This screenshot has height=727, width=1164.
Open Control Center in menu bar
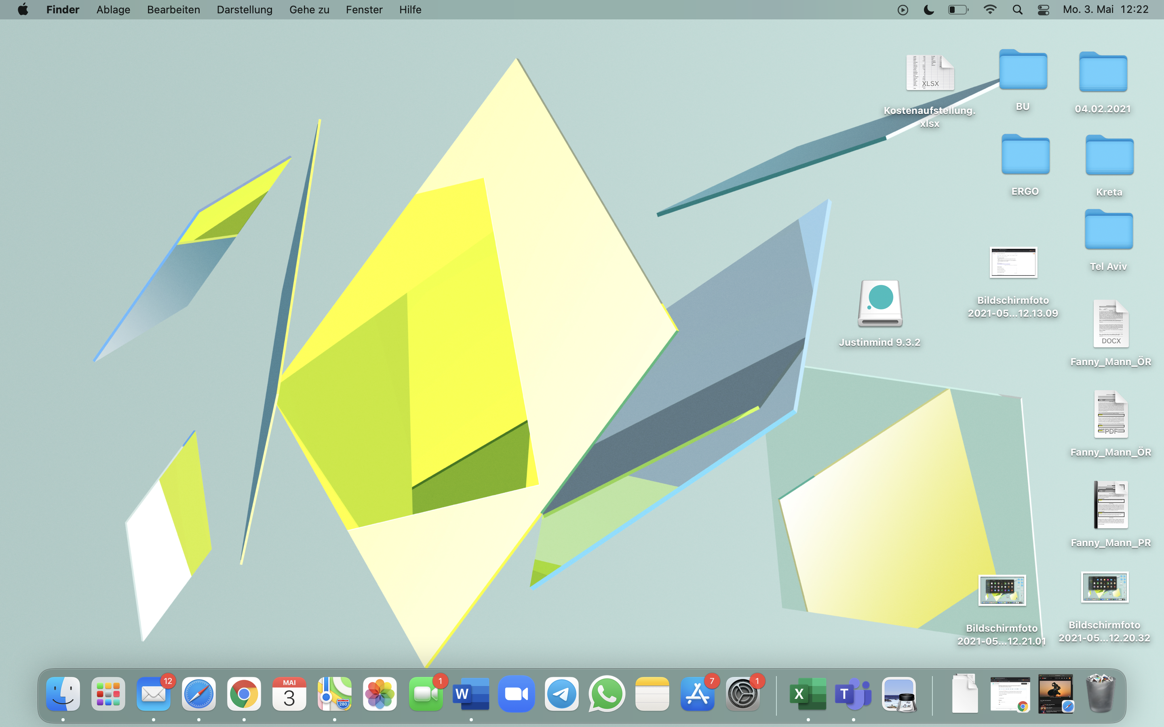[1043, 10]
